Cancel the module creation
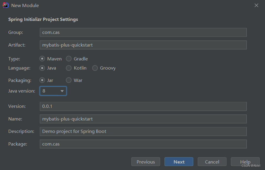265x170 pixels. coord(212,162)
